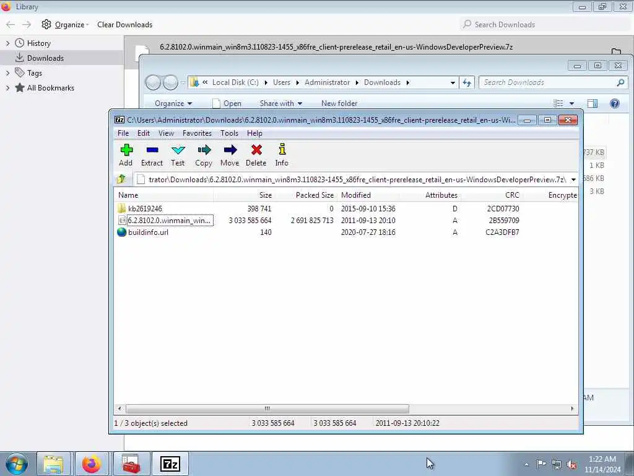Open Explorer view options dropdown arrow
Screen dimensions: 634x476
(x=571, y=104)
